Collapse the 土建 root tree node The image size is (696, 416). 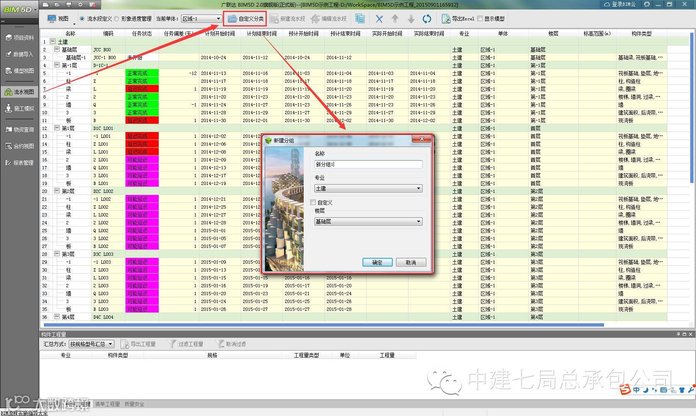pos(53,41)
